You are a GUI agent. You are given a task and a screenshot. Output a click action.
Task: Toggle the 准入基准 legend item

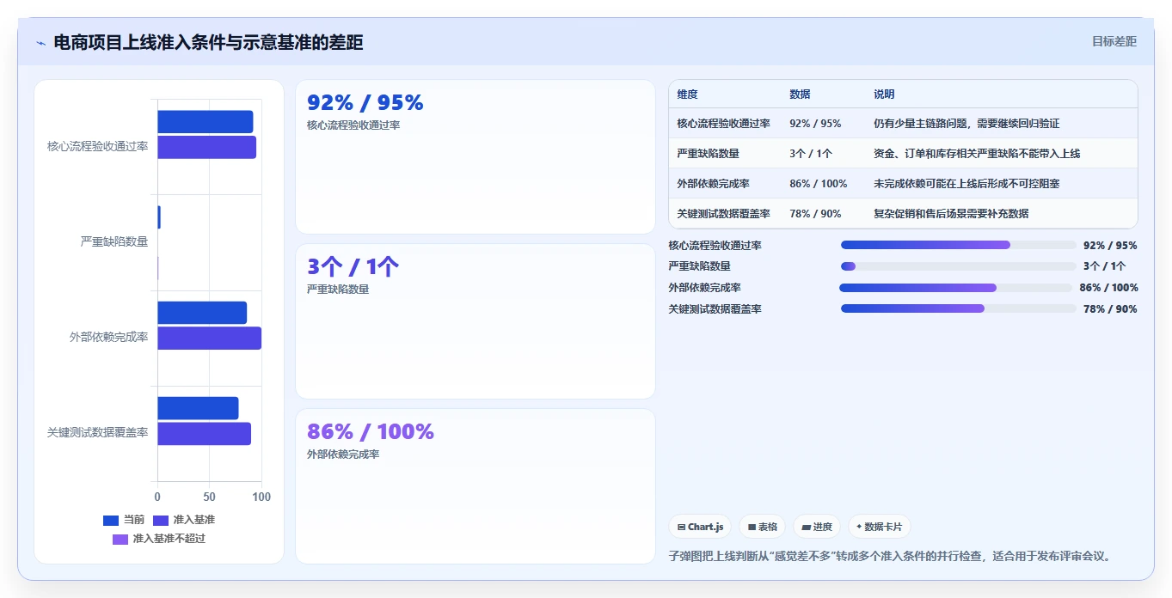coord(184,520)
